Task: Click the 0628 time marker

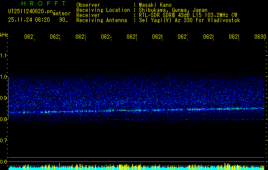Action: 208,37
